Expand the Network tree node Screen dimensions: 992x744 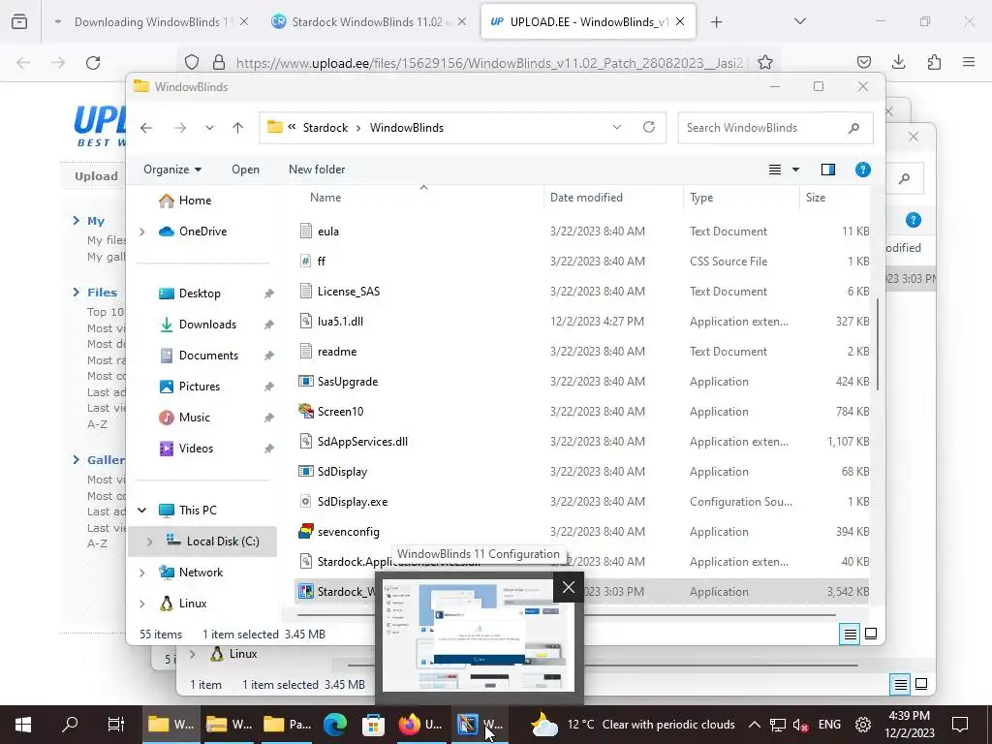coord(141,573)
